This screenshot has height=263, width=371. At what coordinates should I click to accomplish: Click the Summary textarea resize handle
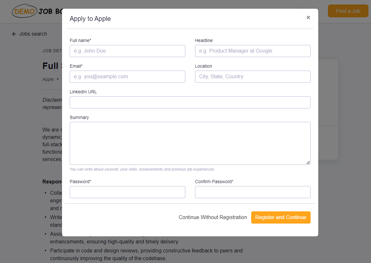[x=308, y=163]
